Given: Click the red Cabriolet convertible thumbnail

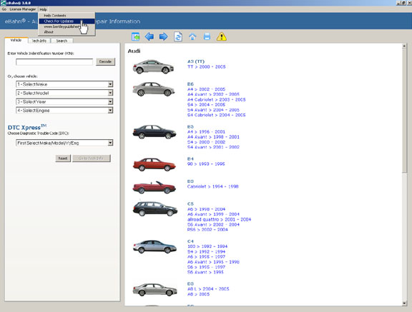Looking at the screenshot, I should point(154,187).
